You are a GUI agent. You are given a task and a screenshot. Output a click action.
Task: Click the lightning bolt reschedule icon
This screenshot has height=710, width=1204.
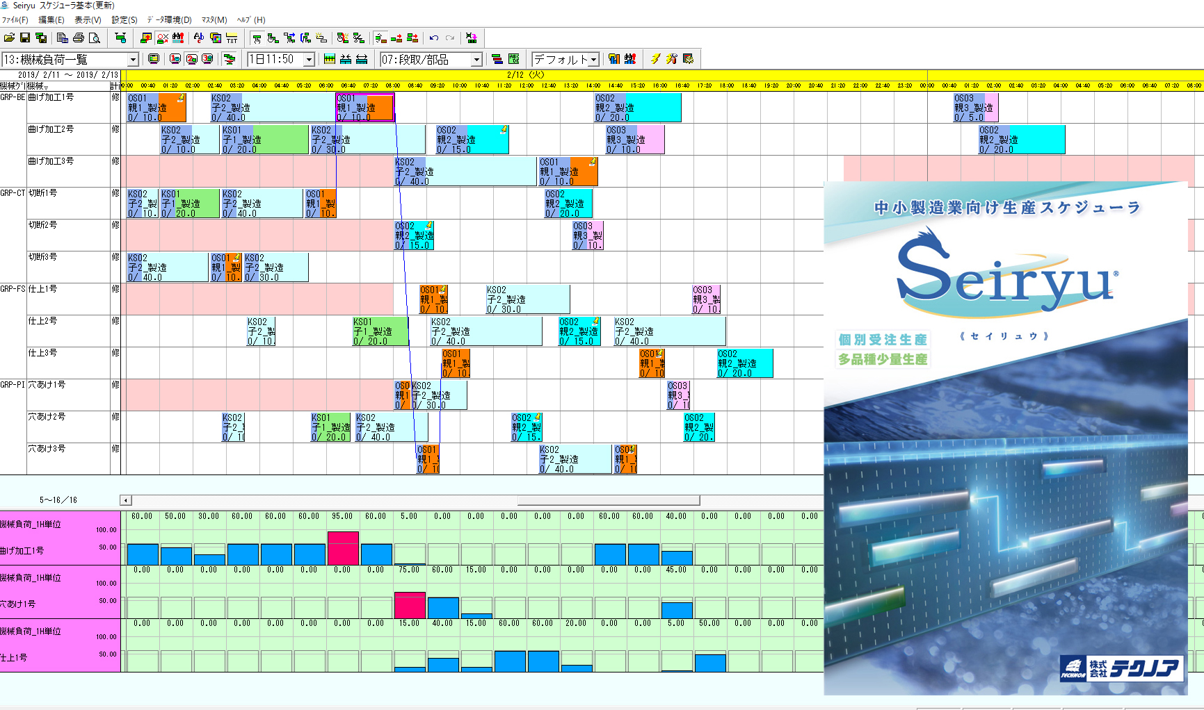tap(655, 59)
